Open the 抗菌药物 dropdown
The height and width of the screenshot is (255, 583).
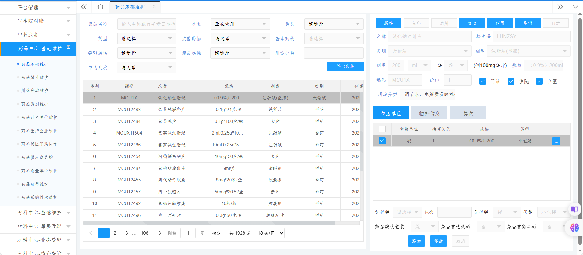[x=240, y=38]
